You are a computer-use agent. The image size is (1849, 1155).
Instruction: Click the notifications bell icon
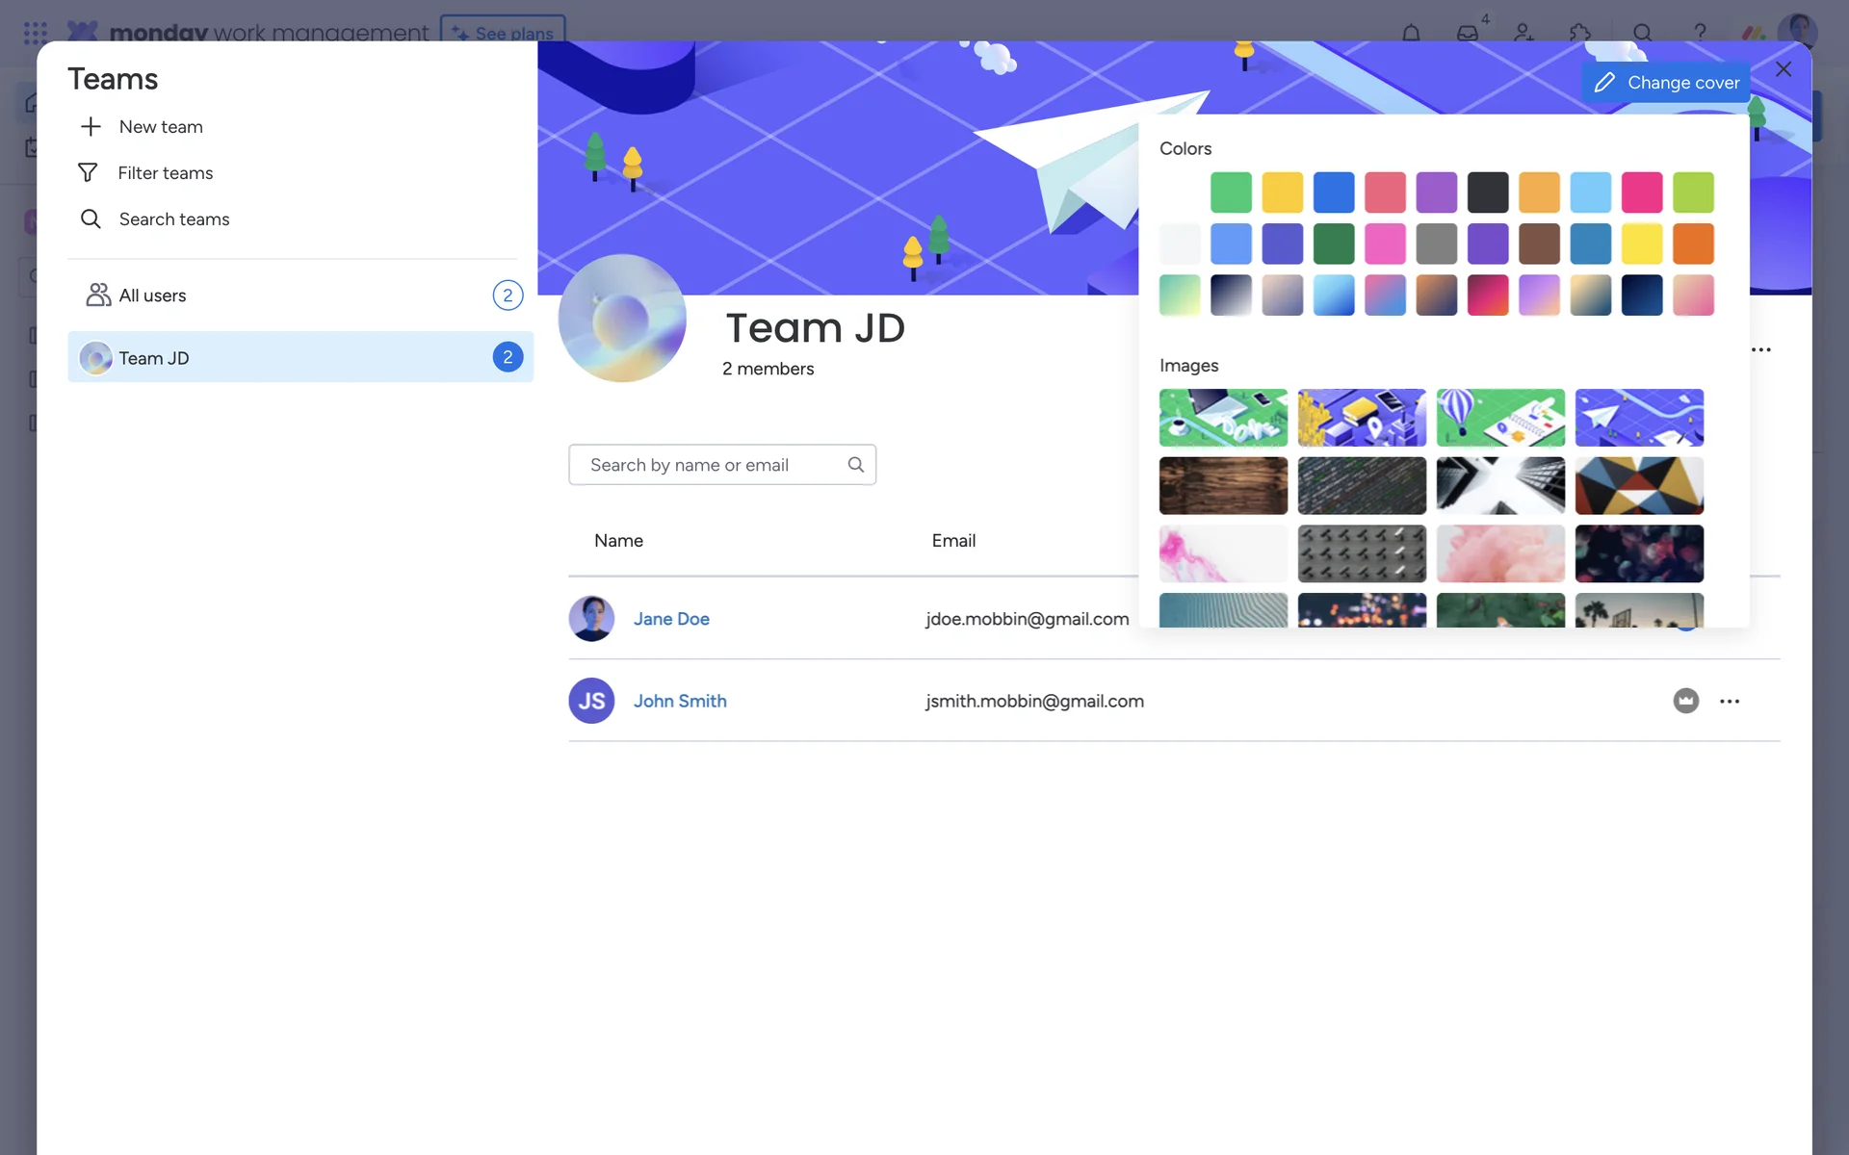pos(1411,33)
